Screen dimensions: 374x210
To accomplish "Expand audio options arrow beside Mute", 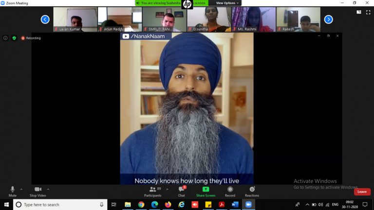I will pyautogui.click(x=21, y=189).
